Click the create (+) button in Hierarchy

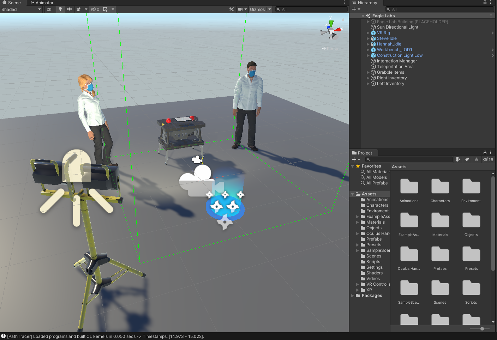354,9
